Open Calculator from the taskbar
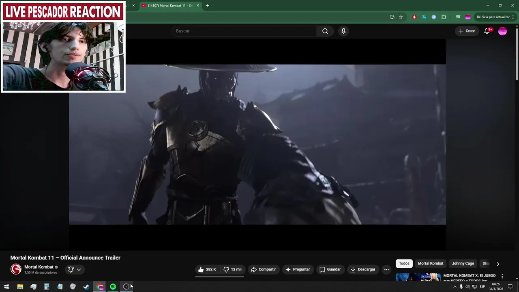 click(47, 287)
